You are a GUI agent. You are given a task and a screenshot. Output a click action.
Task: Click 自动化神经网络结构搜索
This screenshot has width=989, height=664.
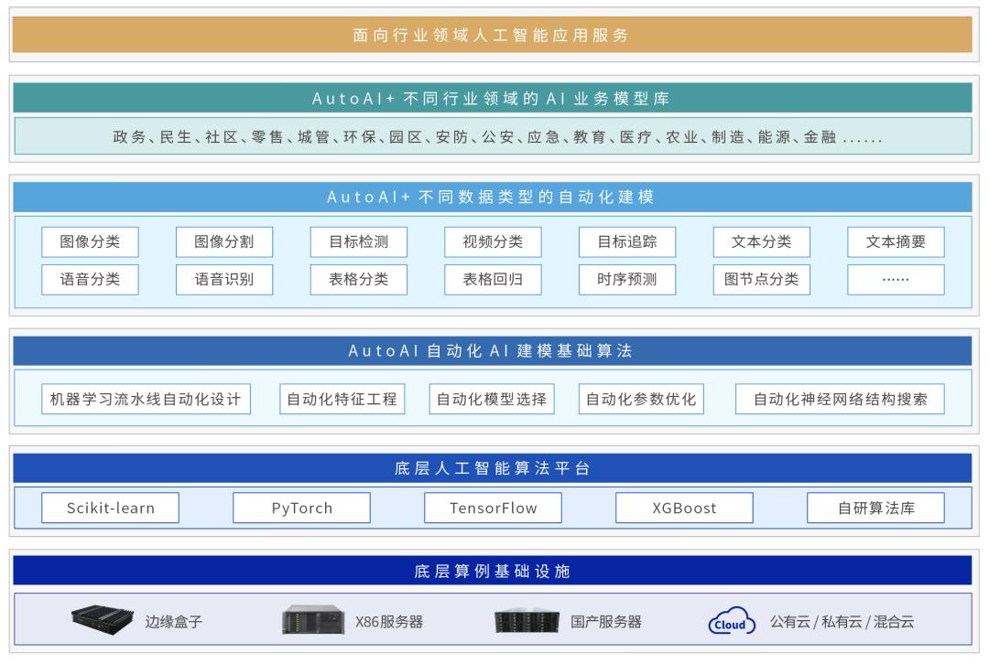tap(841, 399)
